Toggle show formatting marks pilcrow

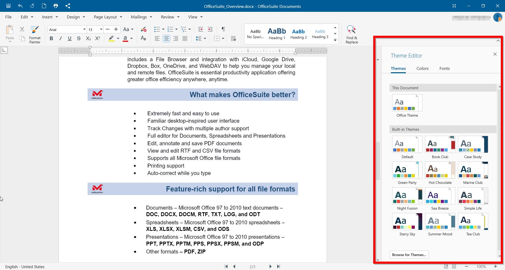coord(223,29)
